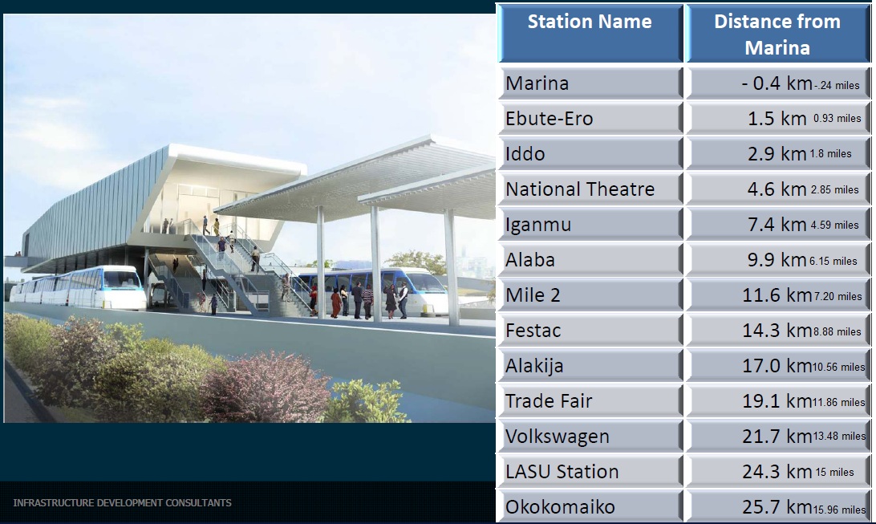
Task: Click the Iganmu station cell
Action: coord(590,225)
